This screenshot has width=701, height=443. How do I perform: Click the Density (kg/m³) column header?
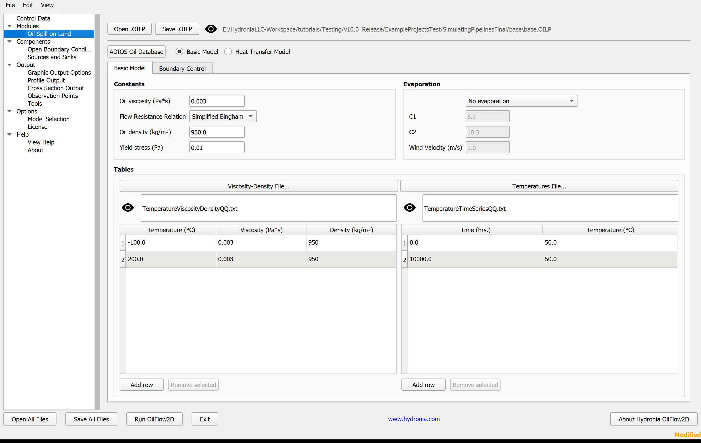[x=351, y=230]
